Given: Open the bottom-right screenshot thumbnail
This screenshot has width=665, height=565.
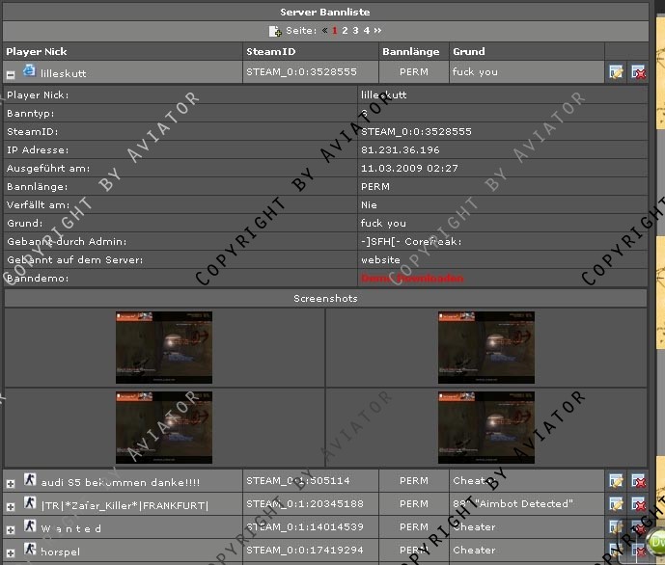Looking at the screenshot, I should pyautogui.click(x=485, y=428).
